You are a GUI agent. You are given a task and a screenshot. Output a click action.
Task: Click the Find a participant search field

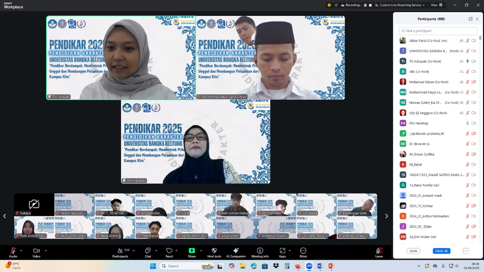[x=438, y=31]
